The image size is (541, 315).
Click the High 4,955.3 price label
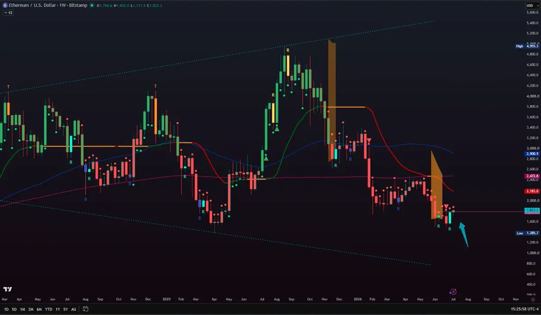[x=527, y=46]
